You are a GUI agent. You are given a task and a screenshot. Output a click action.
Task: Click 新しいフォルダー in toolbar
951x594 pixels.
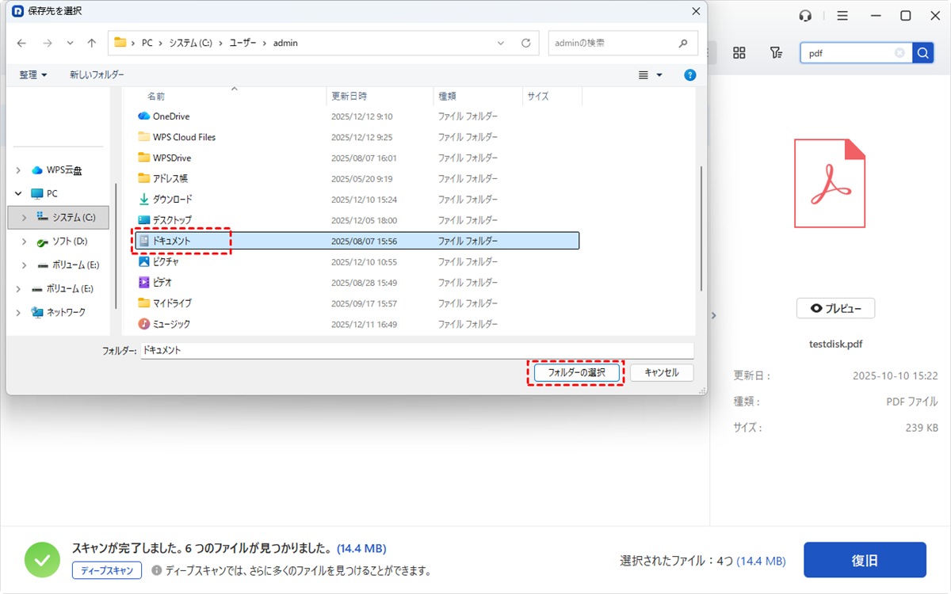point(97,74)
